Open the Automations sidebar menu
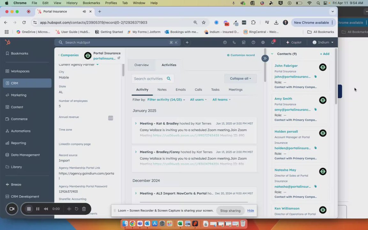The width and height of the screenshot is (368, 230). [x=27, y=131]
